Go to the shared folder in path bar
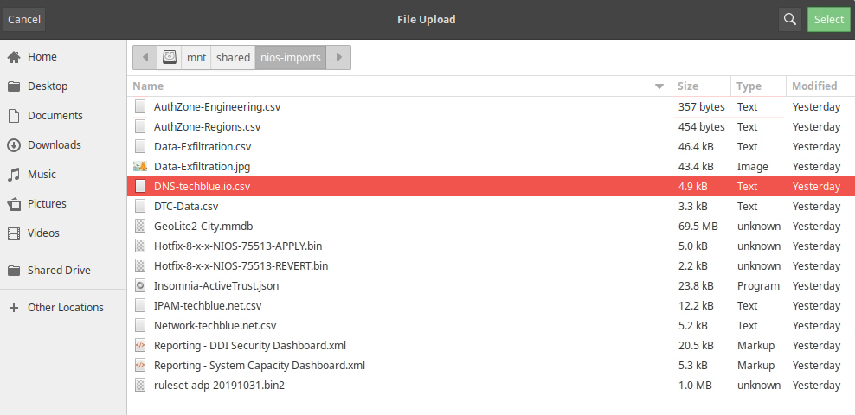Viewport: 855px width, 415px height. pyautogui.click(x=233, y=57)
